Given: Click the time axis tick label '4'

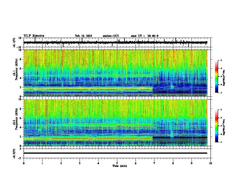Looking at the screenshot, I should tap(98, 163).
